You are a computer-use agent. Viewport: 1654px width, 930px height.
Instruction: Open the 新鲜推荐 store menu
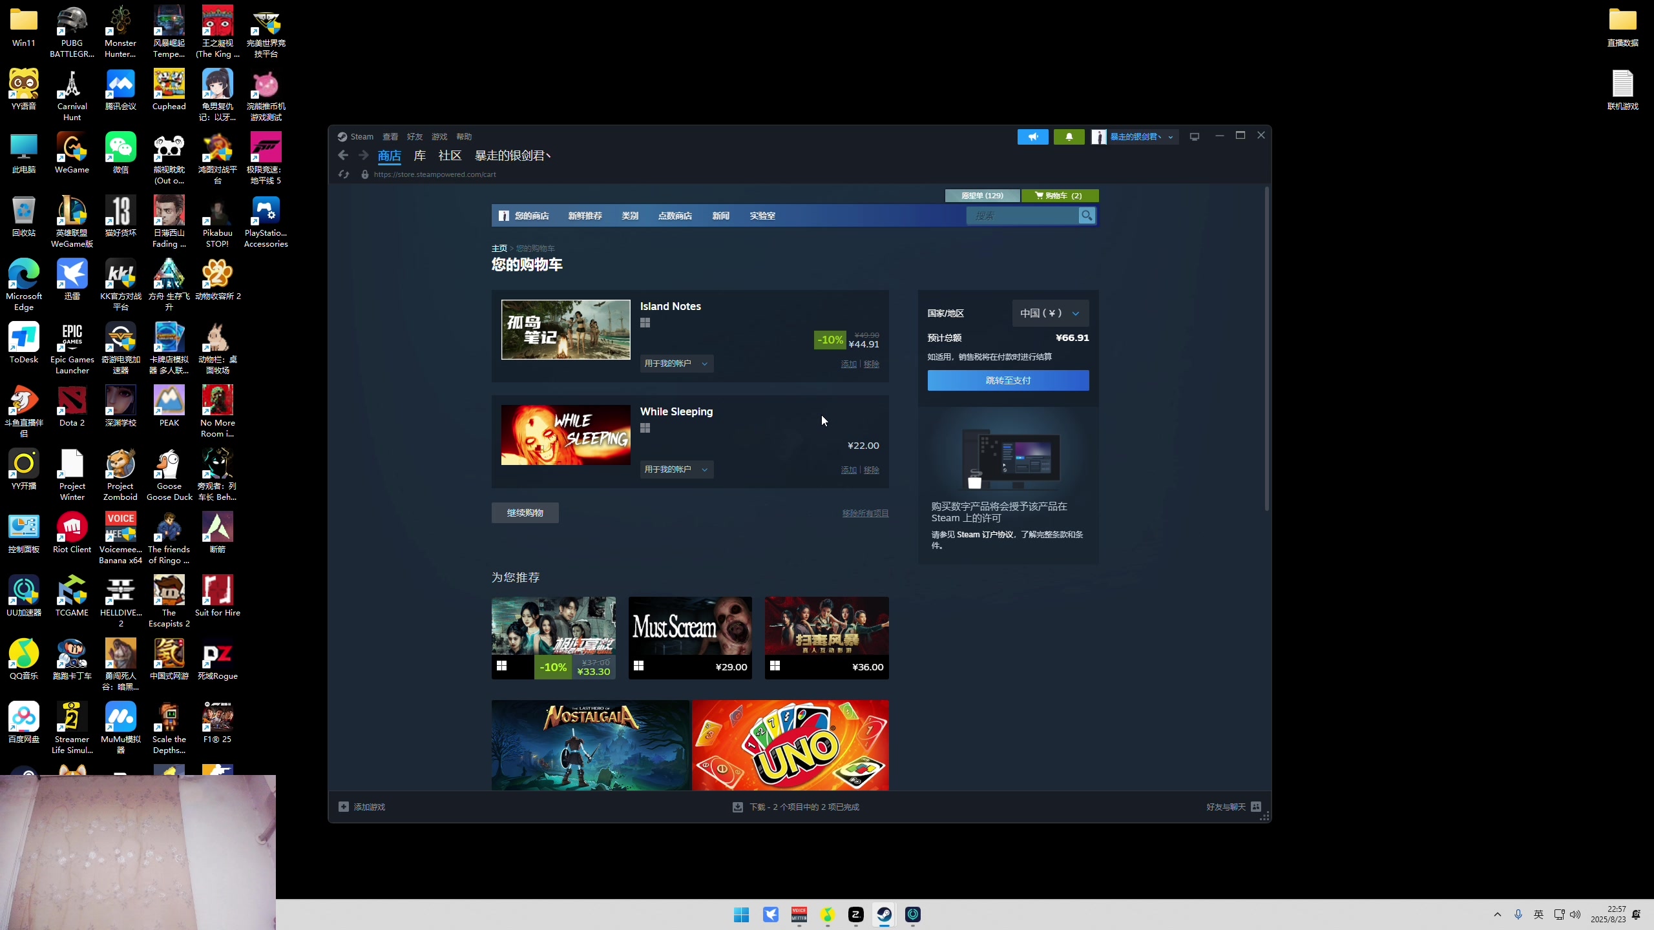[x=585, y=216]
